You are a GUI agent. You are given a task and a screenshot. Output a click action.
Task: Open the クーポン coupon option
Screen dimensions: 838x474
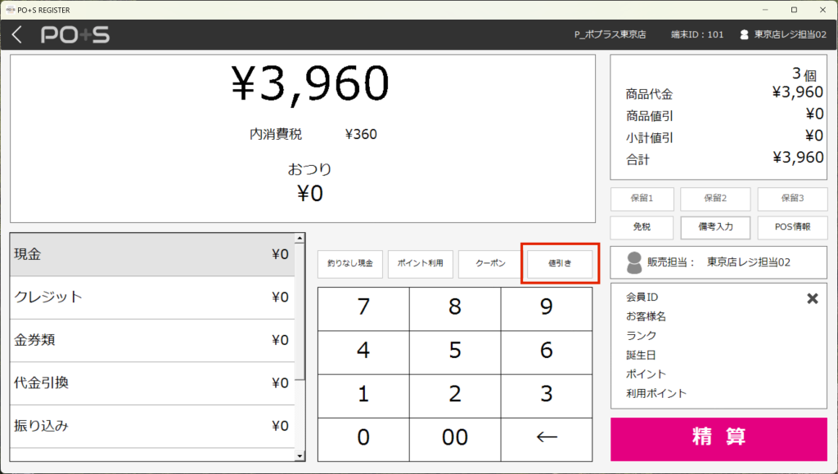[x=489, y=264]
